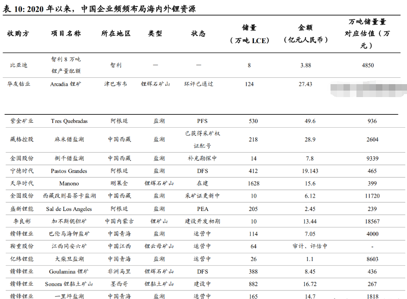Click the '李良彬' cell

[22, 221]
